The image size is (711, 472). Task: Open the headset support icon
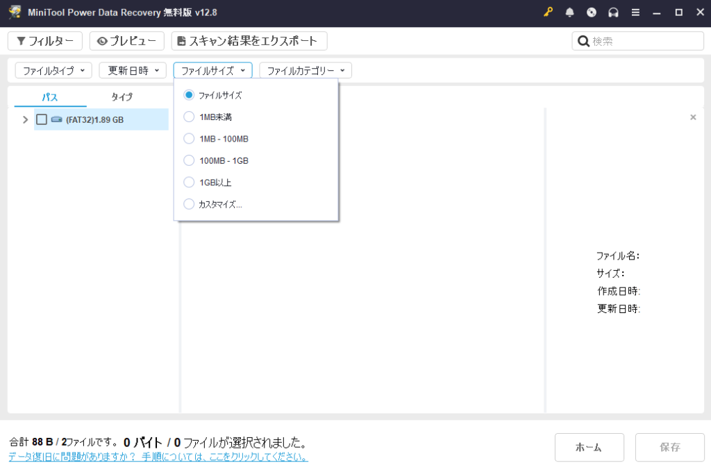[x=613, y=12]
